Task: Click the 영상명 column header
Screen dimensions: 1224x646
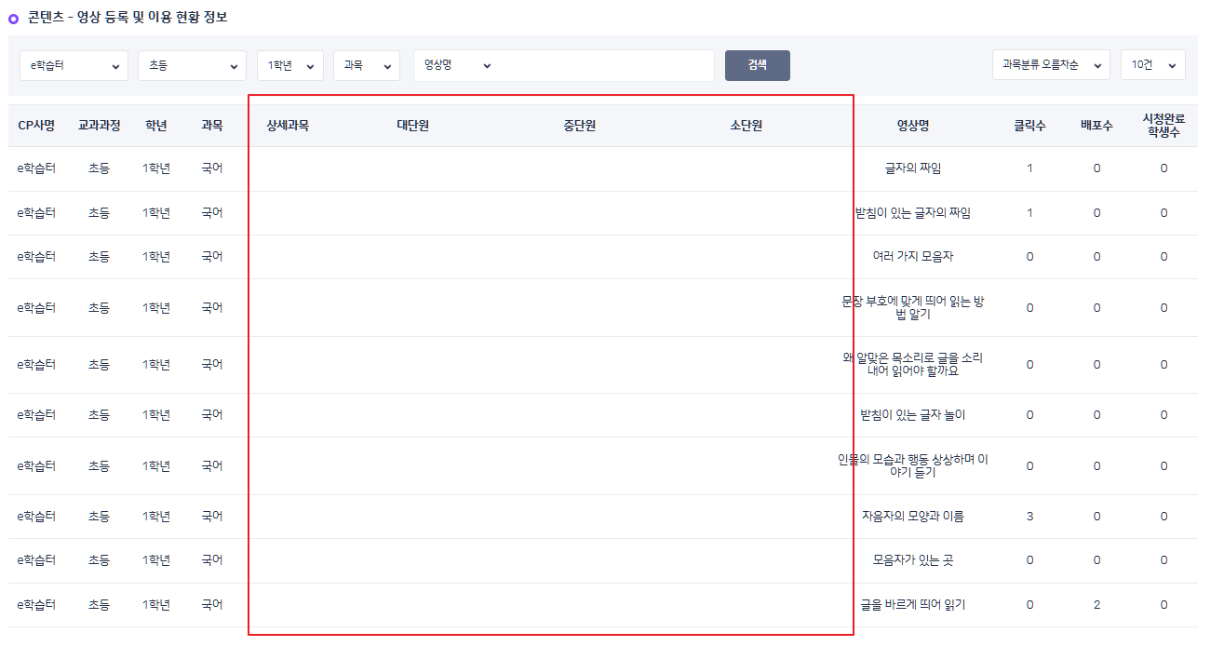Action: point(912,126)
